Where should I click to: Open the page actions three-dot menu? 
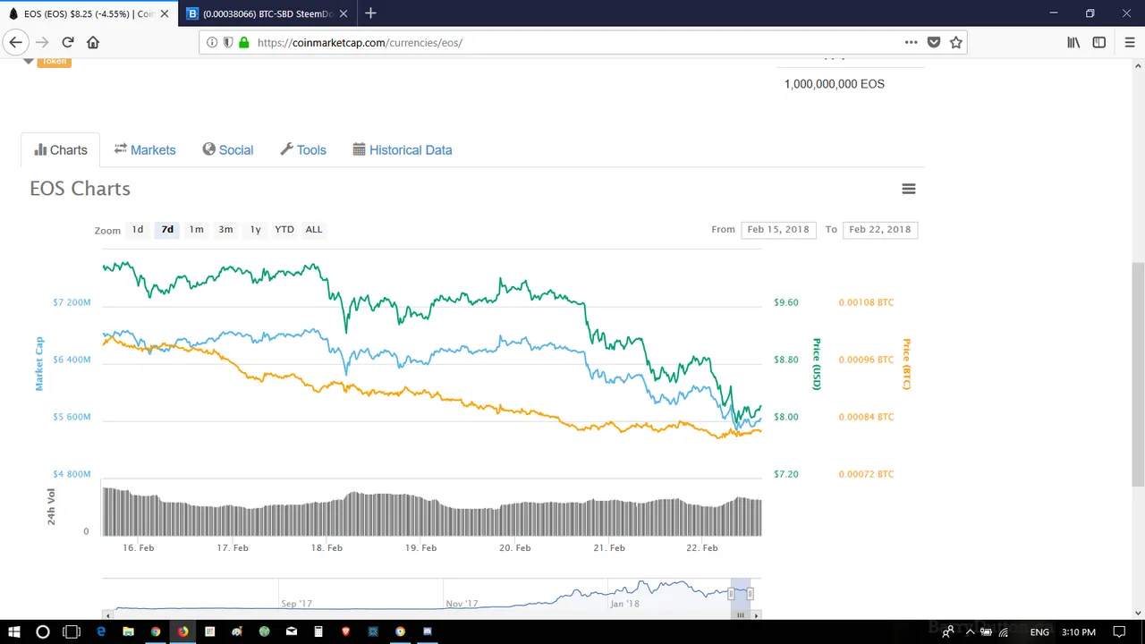coord(911,42)
